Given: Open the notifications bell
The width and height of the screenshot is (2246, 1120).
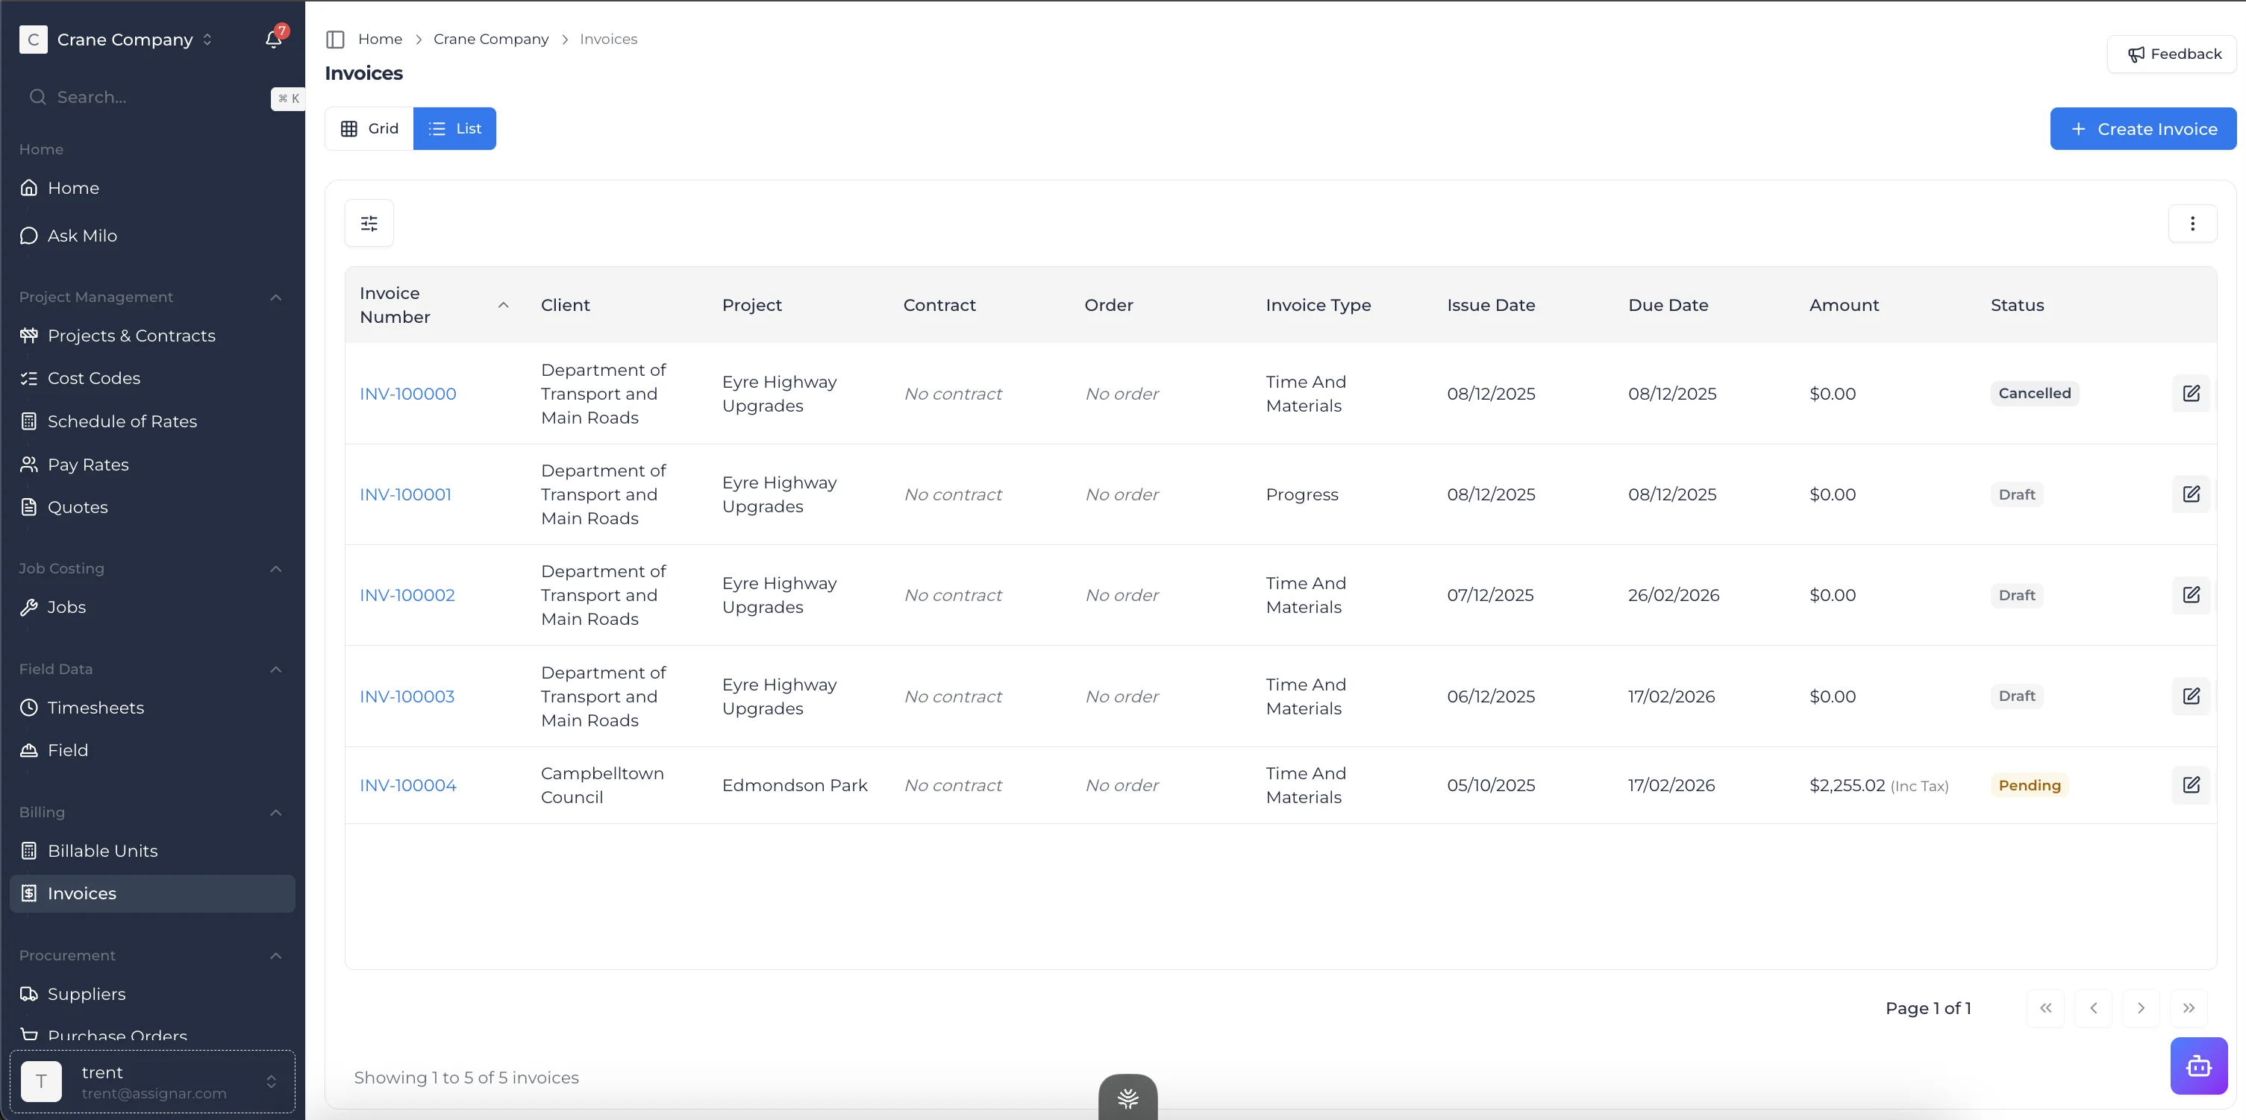Looking at the screenshot, I should click(x=273, y=40).
